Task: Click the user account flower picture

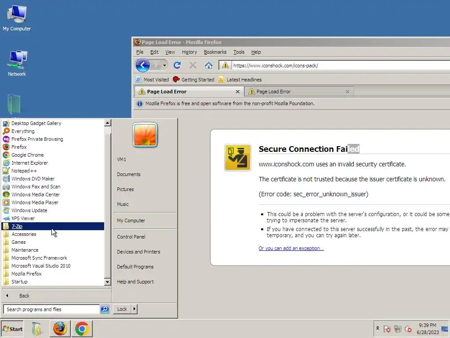Action: click(x=145, y=135)
